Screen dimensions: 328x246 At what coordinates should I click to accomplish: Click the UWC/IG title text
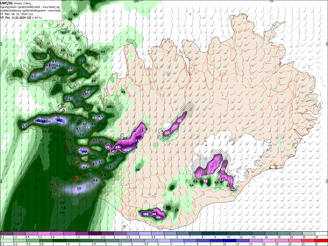coord(6,3)
